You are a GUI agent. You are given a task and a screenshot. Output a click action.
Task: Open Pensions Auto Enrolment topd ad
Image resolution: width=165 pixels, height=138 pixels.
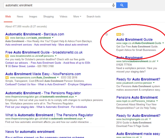137,97
